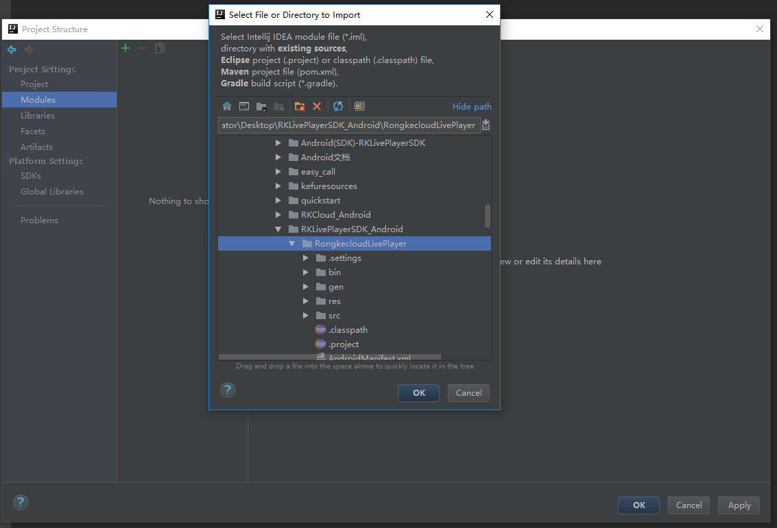Close the Project Structure window

760,29
